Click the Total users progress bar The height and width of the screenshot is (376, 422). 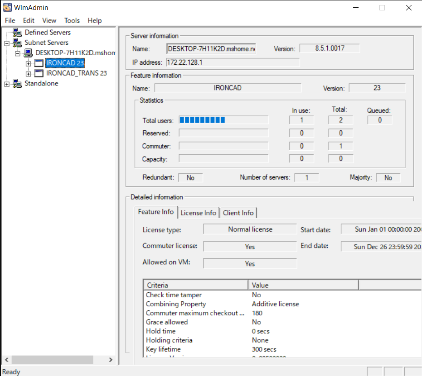pyautogui.click(x=223, y=120)
